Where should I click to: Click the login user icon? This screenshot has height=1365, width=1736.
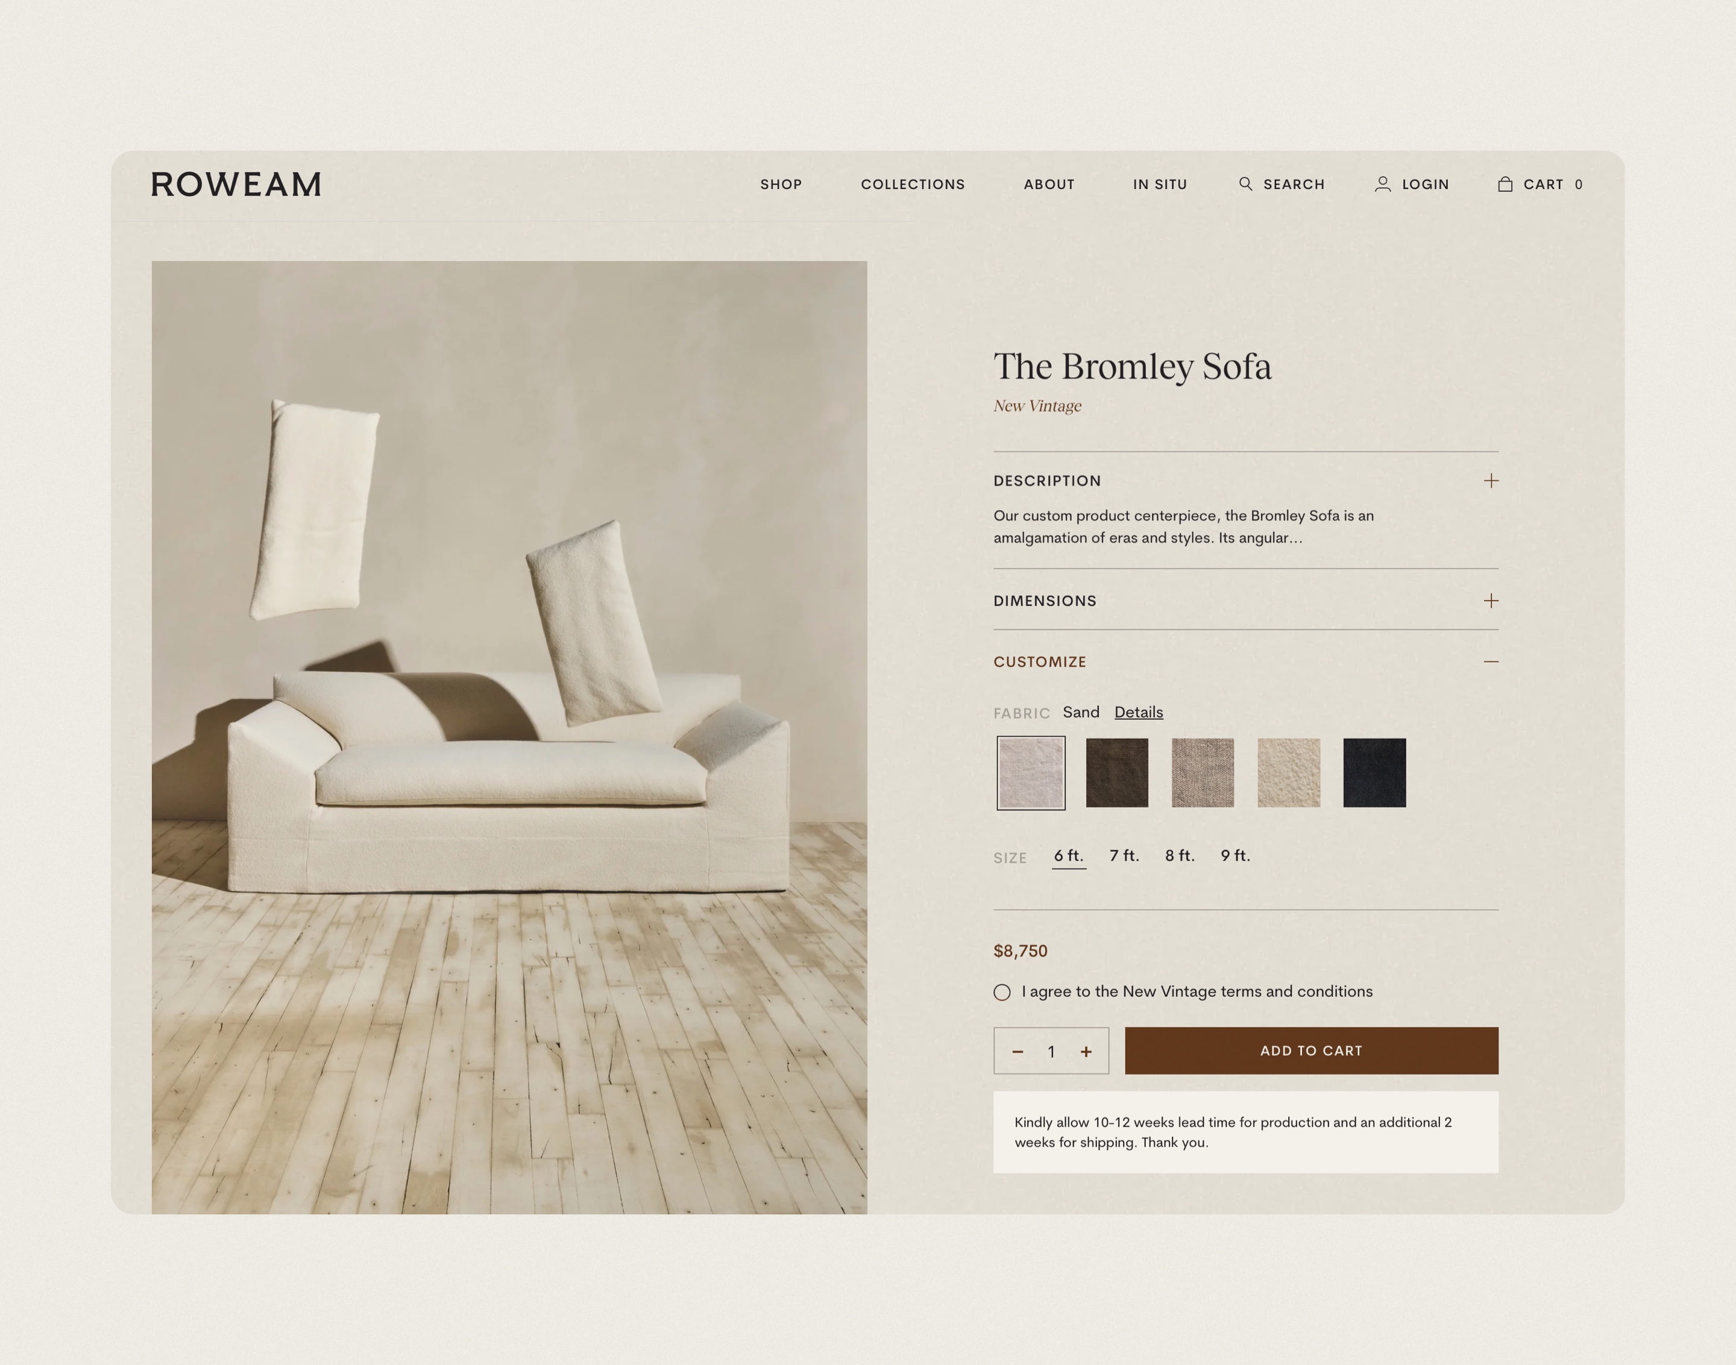coord(1382,184)
